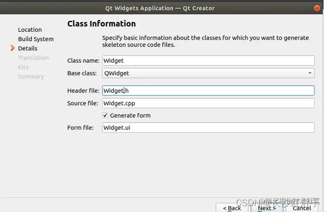Select the Kits wizard step
The image size is (327, 212).
pyautogui.click(x=23, y=67)
